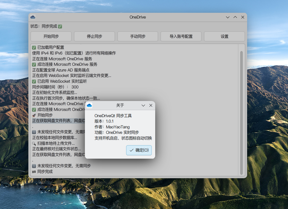Select the log line 同步间隔时间（秒）： 300
Screen dimensions: 288x209
click(55, 87)
